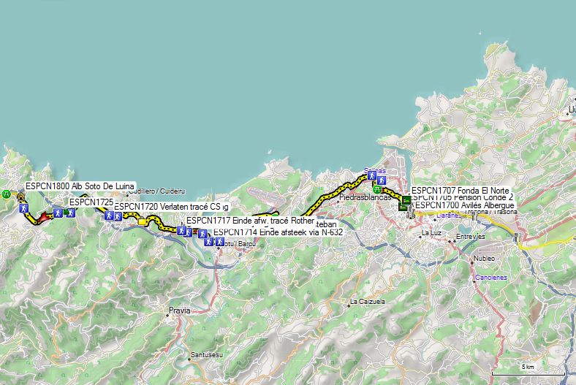This screenshot has width=576, height=385.
Task: Click the ESPCN1700 Avilés Albergue label
Action: coord(465,205)
